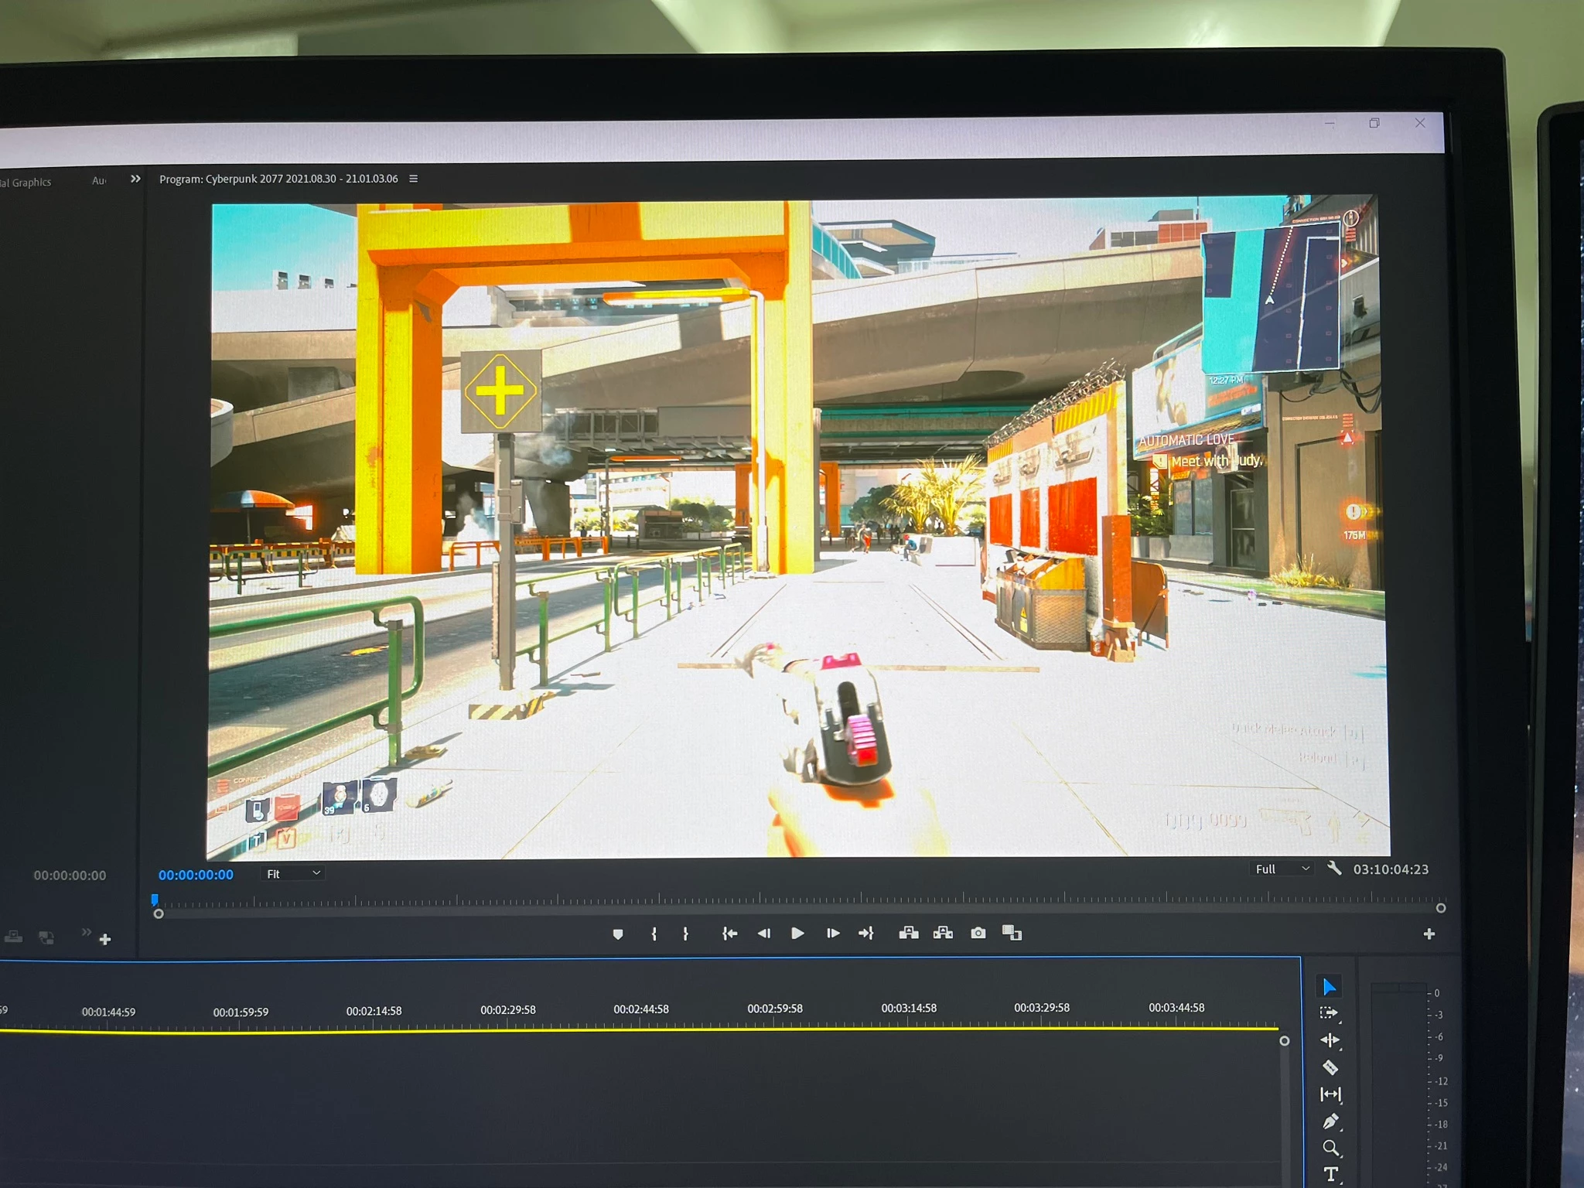Step back one frame
Image resolution: width=1584 pixels, height=1188 pixels.
[763, 934]
